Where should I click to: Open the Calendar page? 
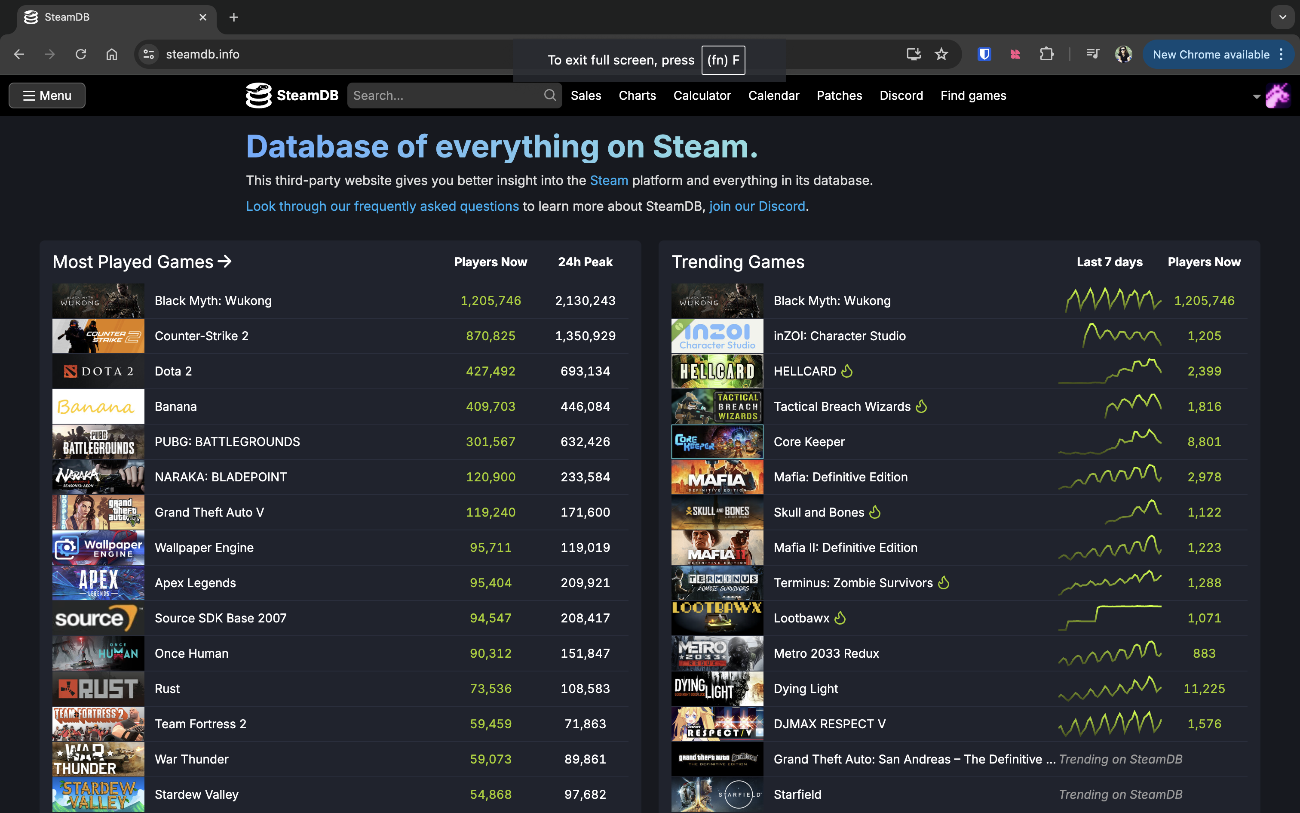pos(773,95)
